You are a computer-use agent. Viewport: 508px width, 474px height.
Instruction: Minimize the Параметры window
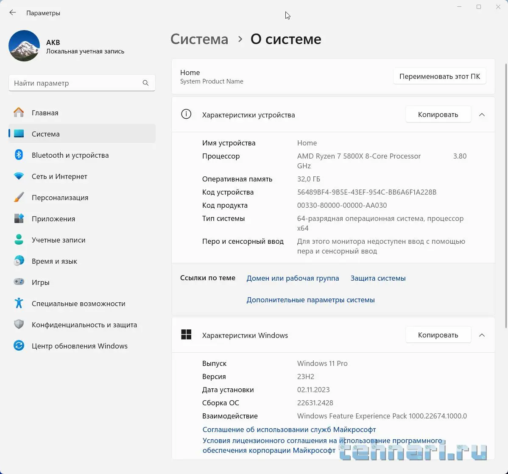(459, 6)
